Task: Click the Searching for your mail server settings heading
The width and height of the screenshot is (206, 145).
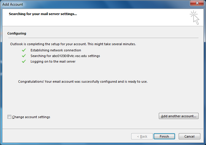Action: pos(43,14)
